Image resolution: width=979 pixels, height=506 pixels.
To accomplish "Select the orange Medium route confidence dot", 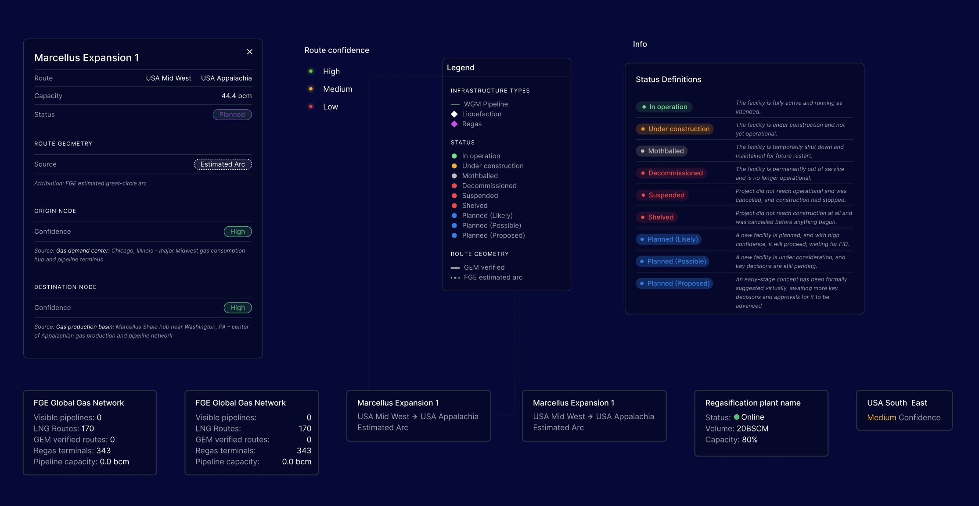I will coord(311,89).
